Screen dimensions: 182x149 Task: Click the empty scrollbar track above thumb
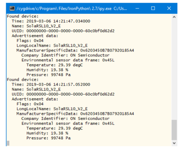coord(174,70)
